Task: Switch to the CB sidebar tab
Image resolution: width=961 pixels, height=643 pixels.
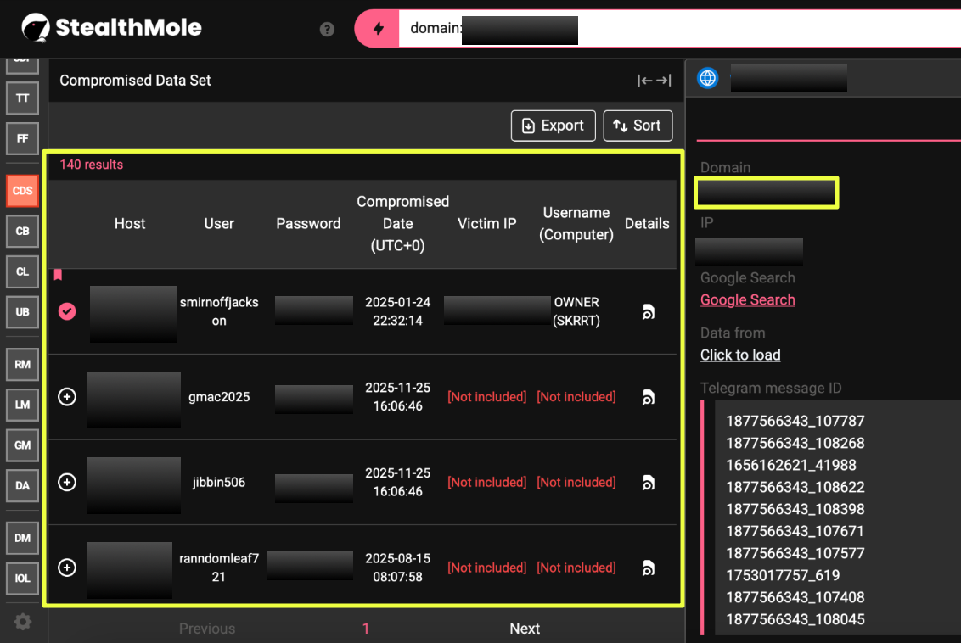Action: [x=23, y=231]
